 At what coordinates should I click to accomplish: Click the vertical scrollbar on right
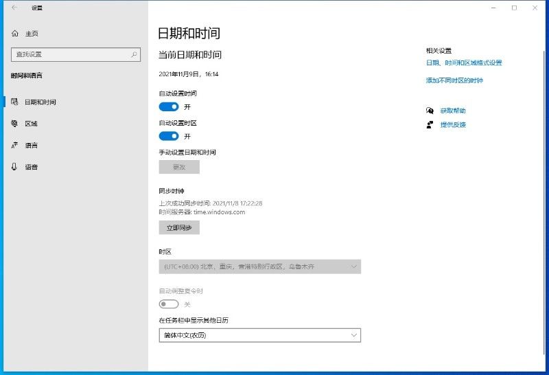544,201
